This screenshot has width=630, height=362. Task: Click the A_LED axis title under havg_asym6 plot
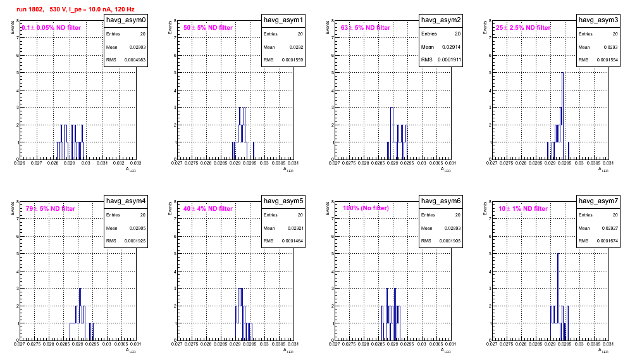445,351
